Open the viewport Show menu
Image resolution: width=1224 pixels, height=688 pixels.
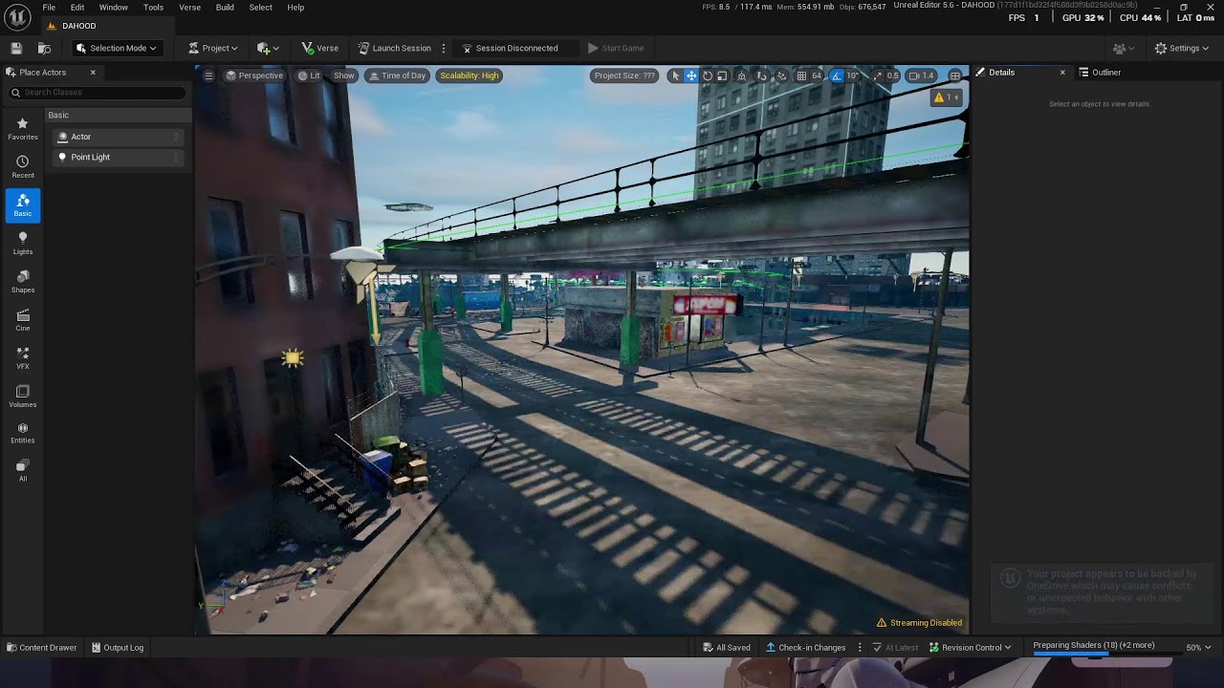(x=344, y=75)
